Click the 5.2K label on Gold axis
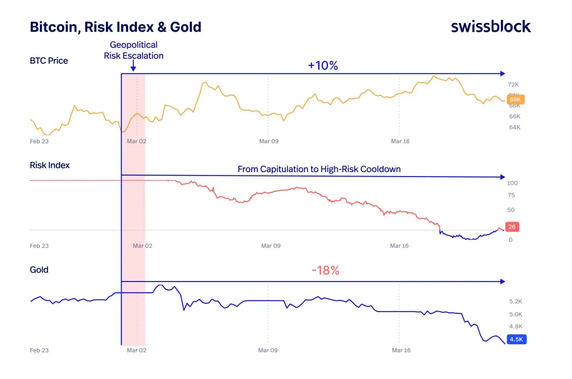The height and width of the screenshot is (379, 572). point(516,302)
